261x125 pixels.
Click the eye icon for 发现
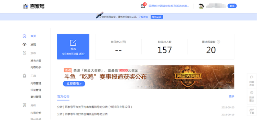click(24, 44)
